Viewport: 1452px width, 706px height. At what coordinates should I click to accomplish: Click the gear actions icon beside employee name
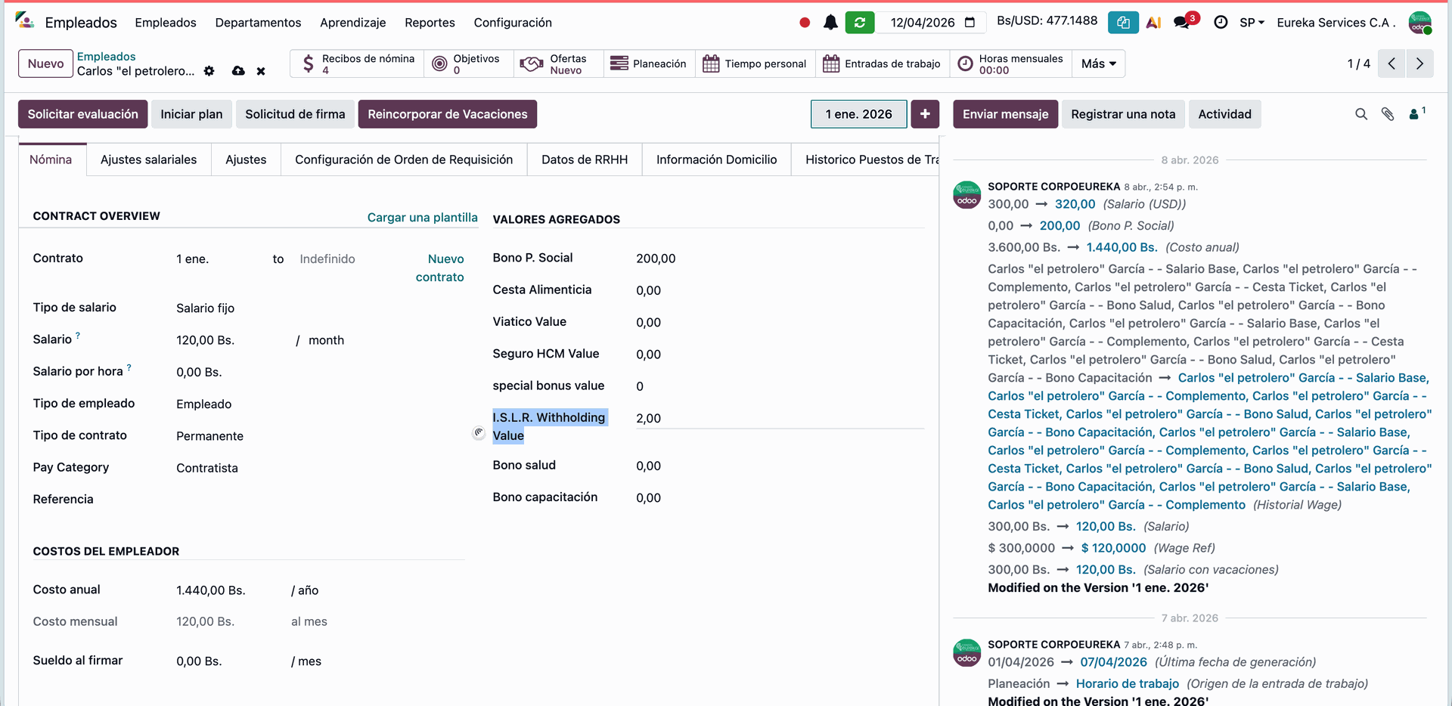coord(209,71)
